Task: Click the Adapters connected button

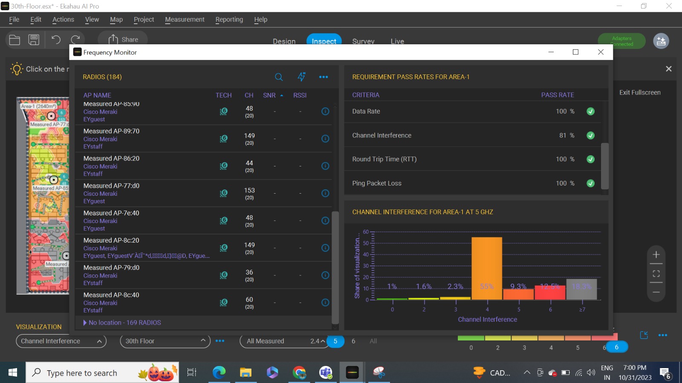Action: pos(622,41)
